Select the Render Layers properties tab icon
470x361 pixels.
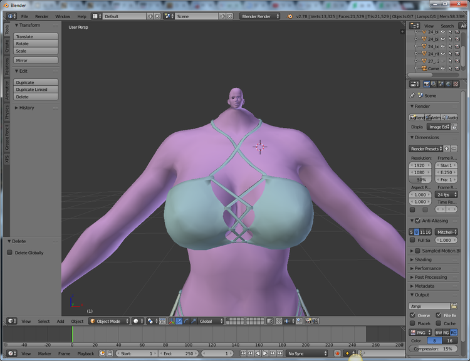(x=434, y=84)
